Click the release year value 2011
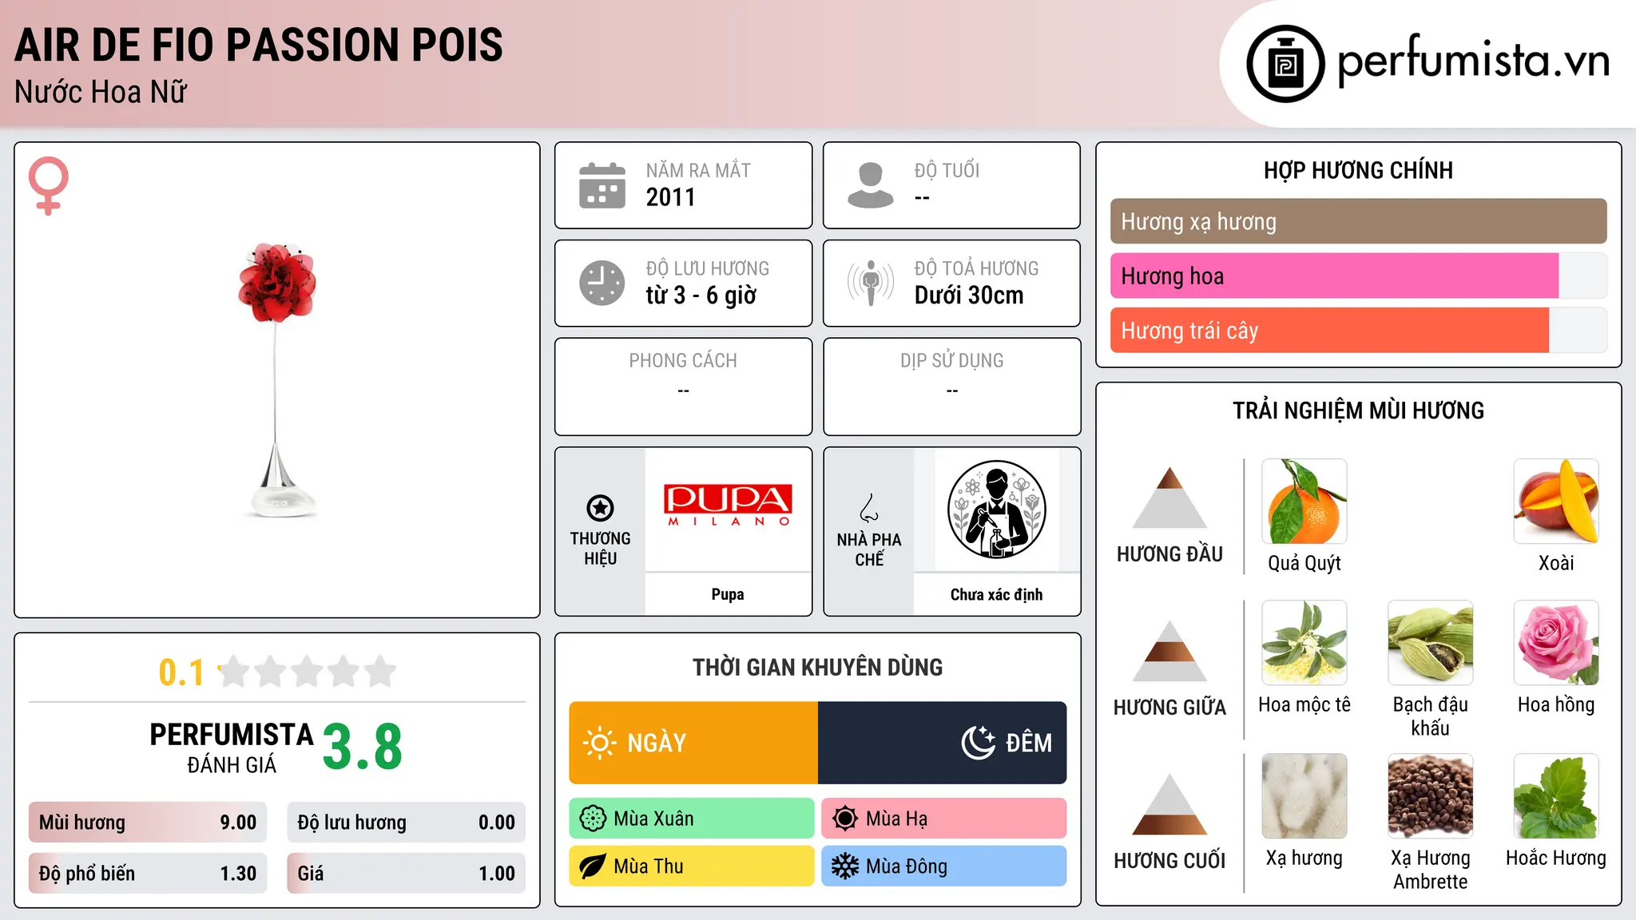This screenshot has width=1636, height=920. (x=670, y=197)
